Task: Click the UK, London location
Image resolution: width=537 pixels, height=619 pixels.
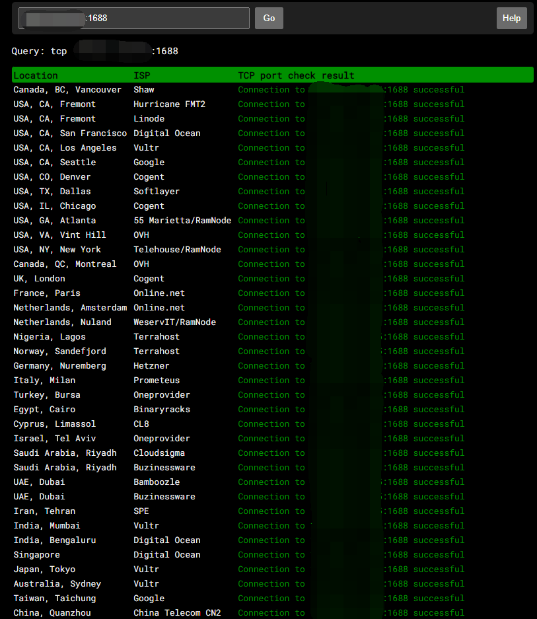Action: (x=39, y=279)
